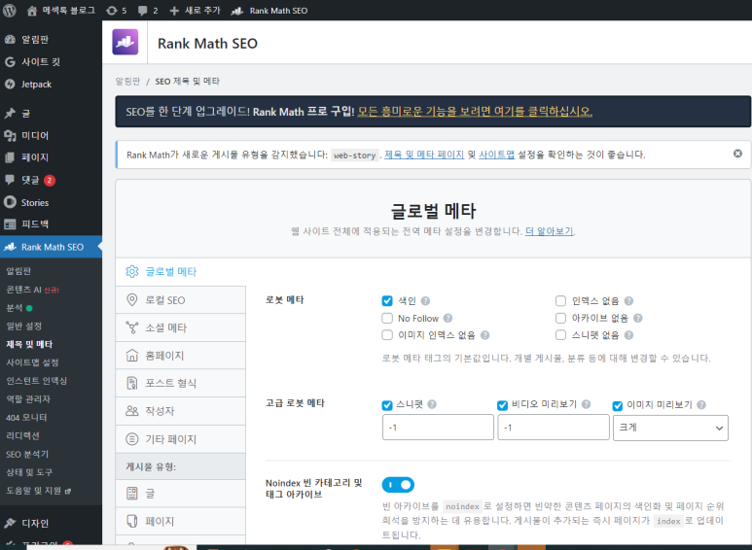Check the 이미지 인덱스 없음 checkbox

point(387,335)
